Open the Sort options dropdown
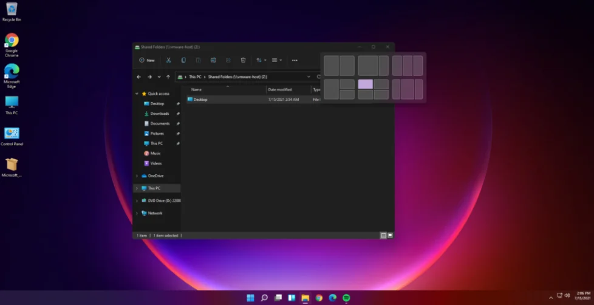The width and height of the screenshot is (594, 305). point(261,60)
